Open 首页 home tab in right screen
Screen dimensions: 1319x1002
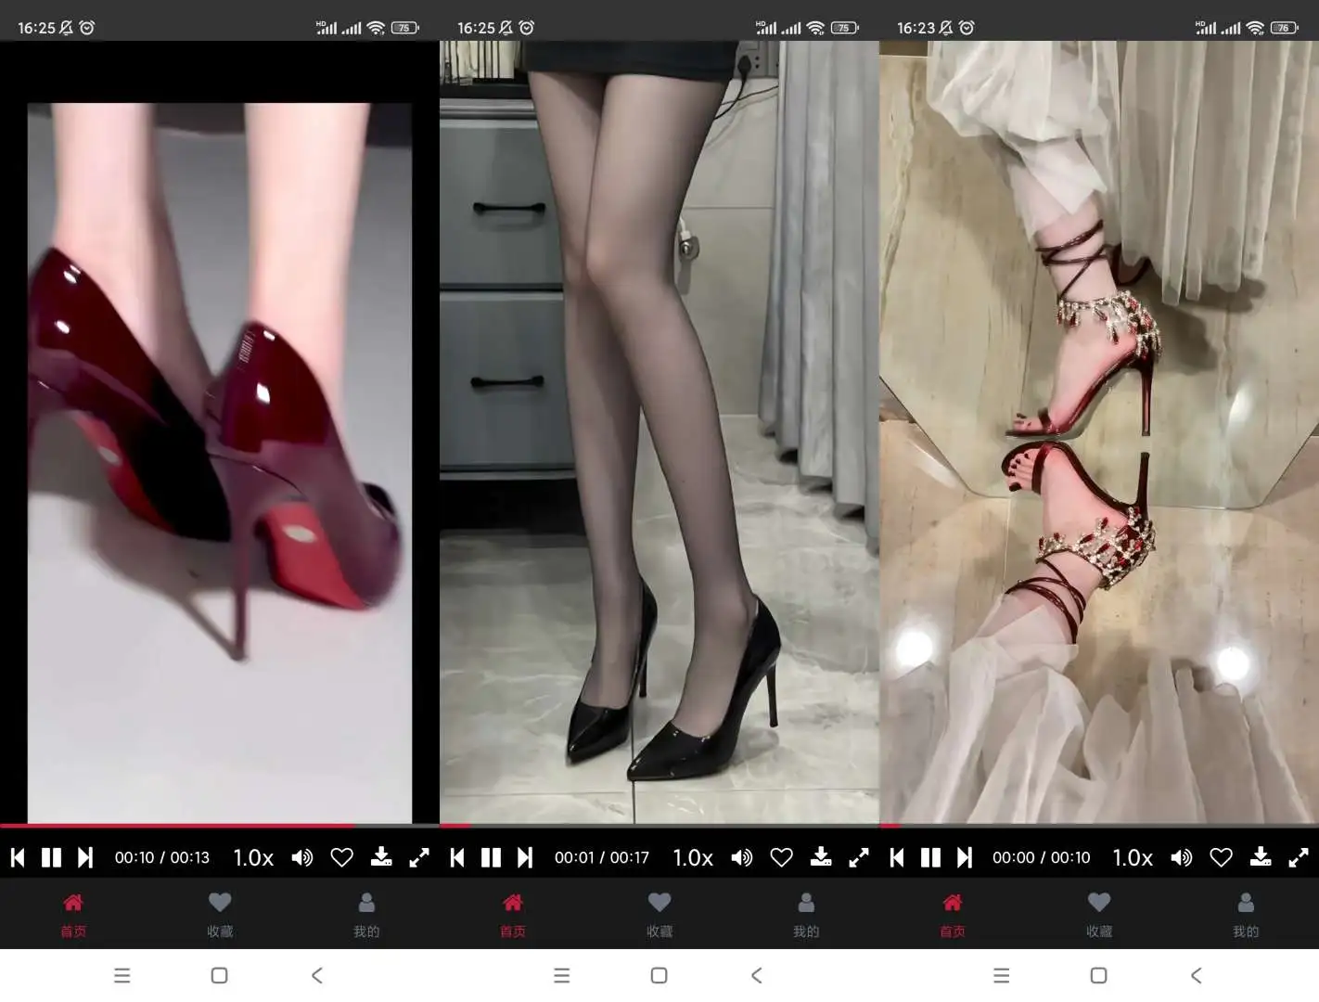pyautogui.click(x=953, y=914)
